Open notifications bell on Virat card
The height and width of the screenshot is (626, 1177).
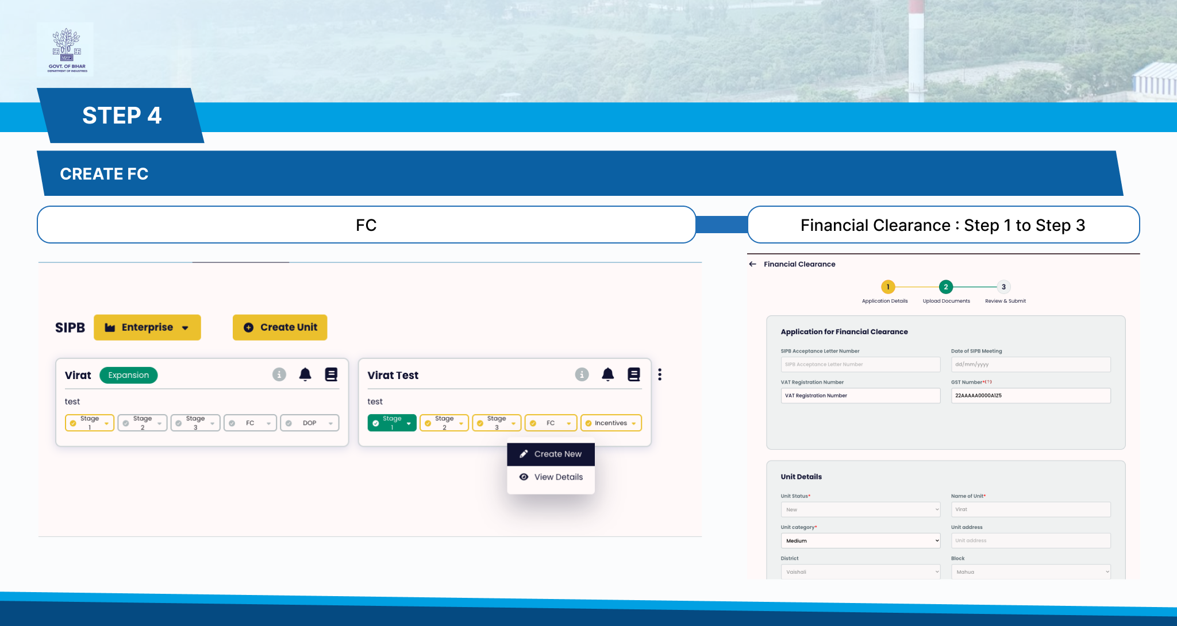click(x=305, y=374)
